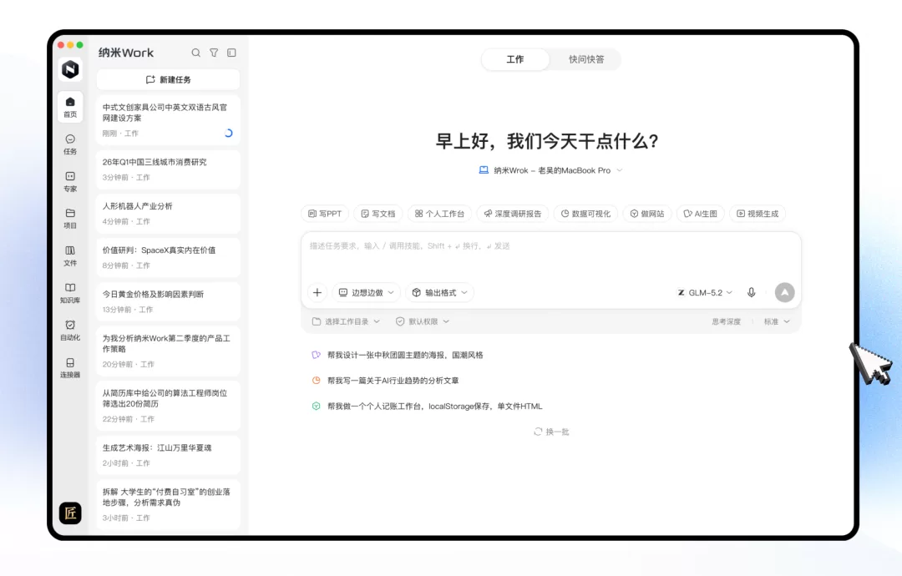The width and height of the screenshot is (902, 576).
Task: Switch to the 工作 tab
Action: [514, 59]
